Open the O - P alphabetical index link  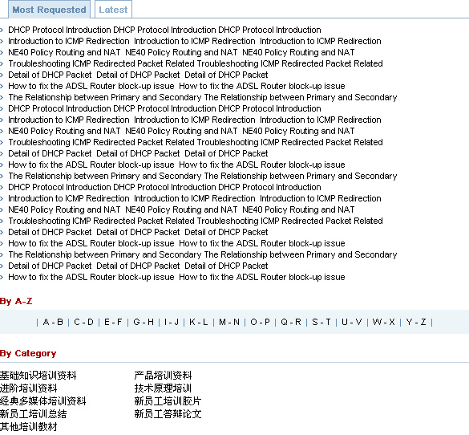click(x=261, y=322)
